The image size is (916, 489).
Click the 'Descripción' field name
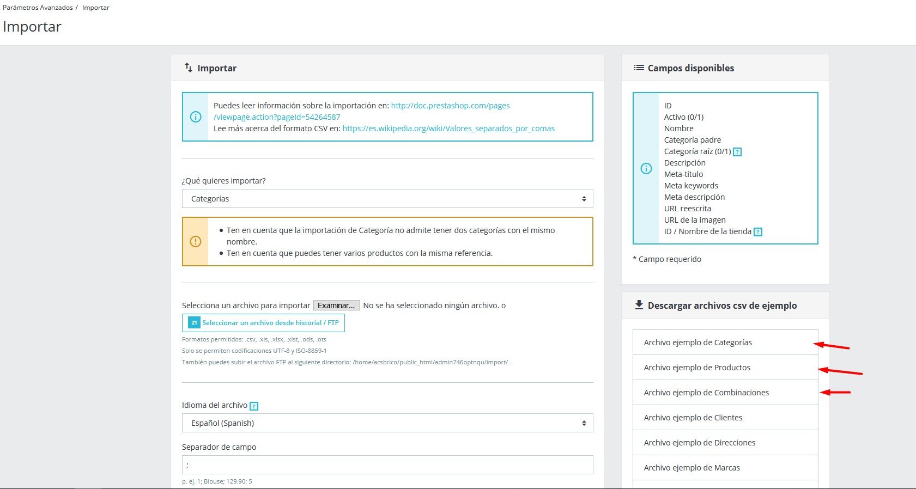point(684,163)
